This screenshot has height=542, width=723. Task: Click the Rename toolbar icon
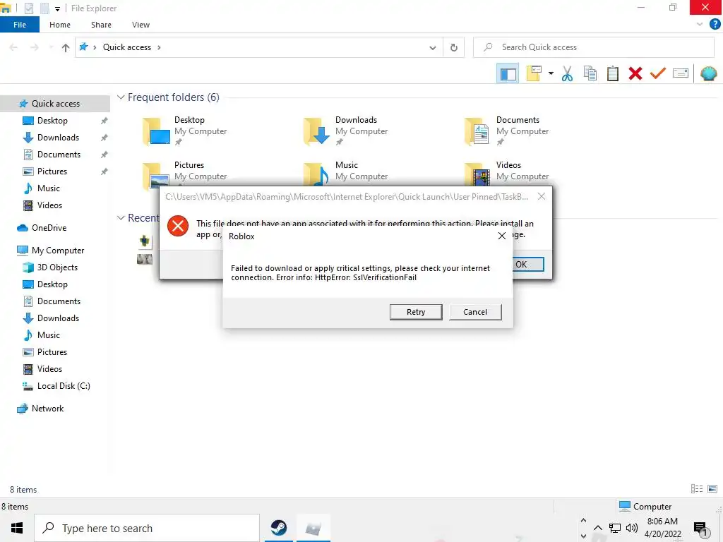pos(681,73)
